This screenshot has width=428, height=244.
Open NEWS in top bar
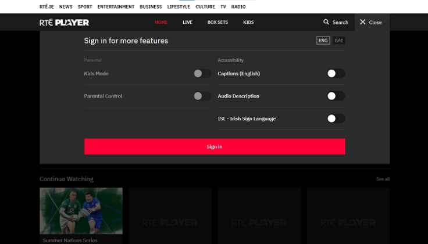pyautogui.click(x=66, y=7)
